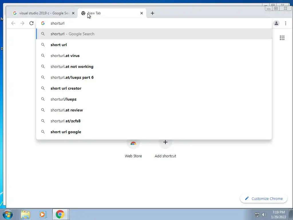Launch Windows Media Player from taskbar

click(43, 214)
